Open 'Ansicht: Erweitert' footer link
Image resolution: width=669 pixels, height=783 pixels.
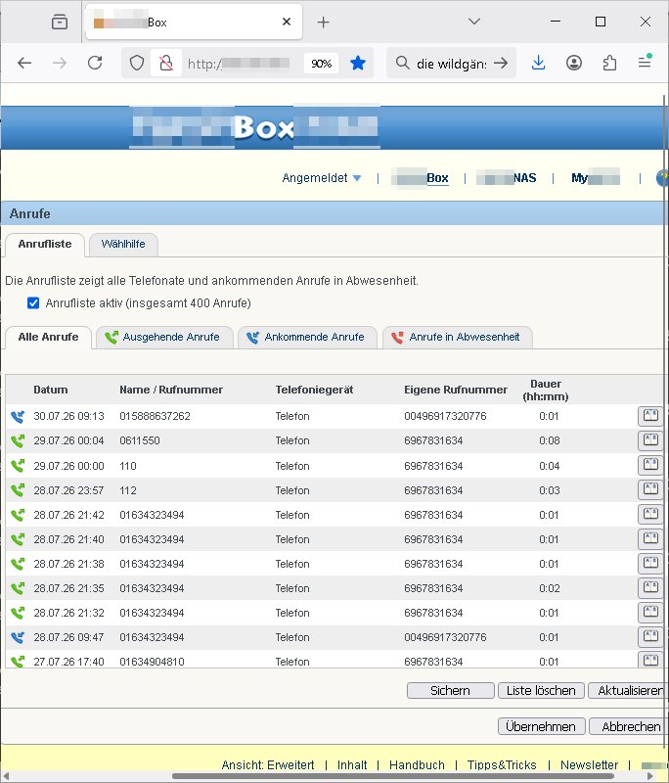click(268, 765)
